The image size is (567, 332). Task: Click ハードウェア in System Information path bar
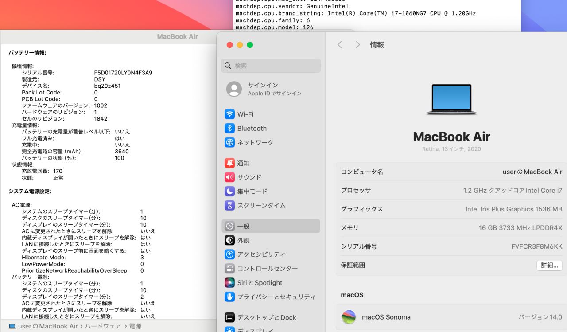point(103,326)
